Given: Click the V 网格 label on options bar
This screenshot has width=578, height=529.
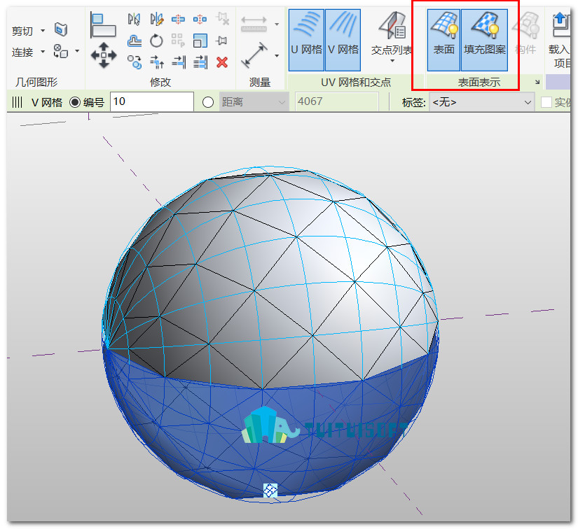Looking at the screenshot, I should pyautogui.click(x=47, y=102).
